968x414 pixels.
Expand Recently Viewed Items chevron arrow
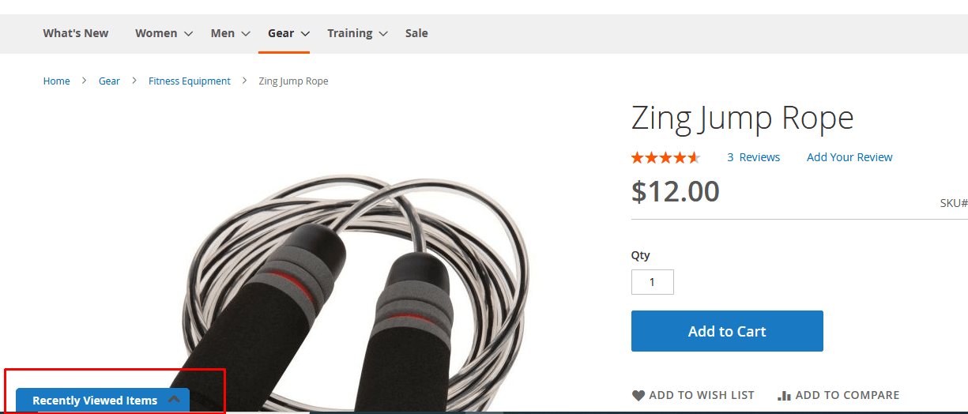pos(174,400)
